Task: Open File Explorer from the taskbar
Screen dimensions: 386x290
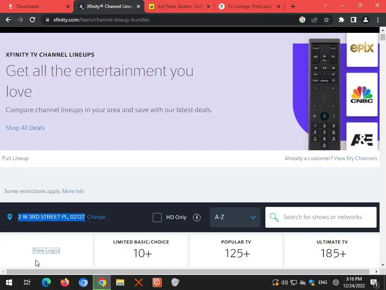Action: click(x=120, y=282)
